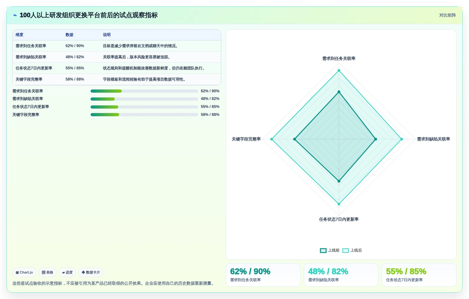
Task: Select the 表格 tag chip
Action: [48, 273]
